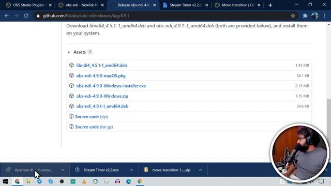Switch to the OBS Studio Plugins tab
This screenshot has height=186, width=331.
point(29,5)
